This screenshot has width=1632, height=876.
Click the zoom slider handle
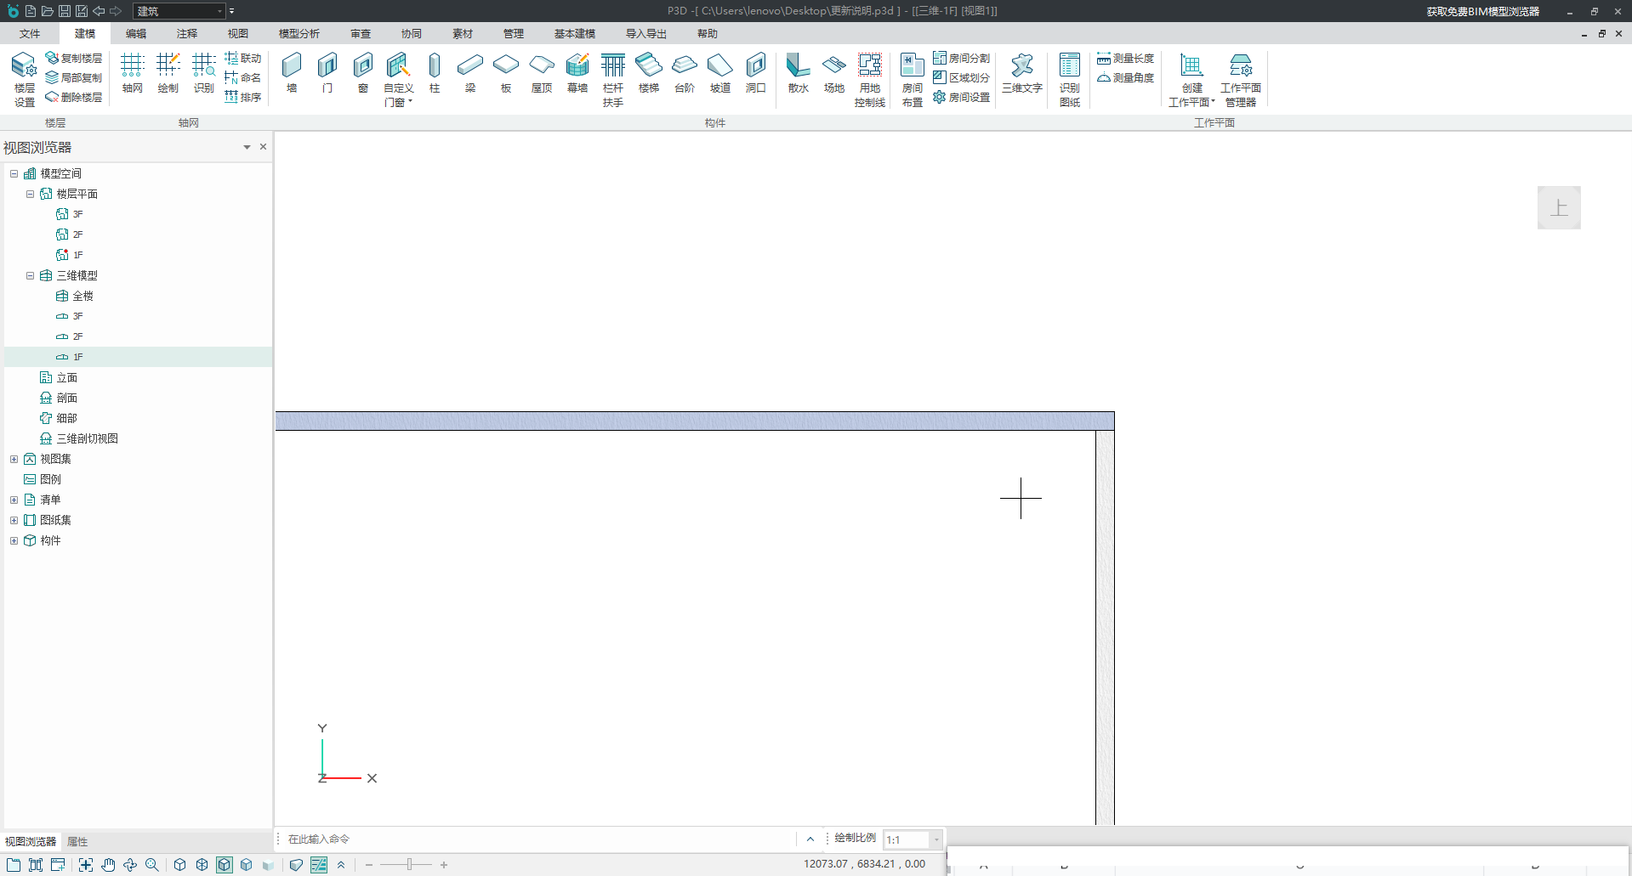pyautogui.click(x=409, y=865)
